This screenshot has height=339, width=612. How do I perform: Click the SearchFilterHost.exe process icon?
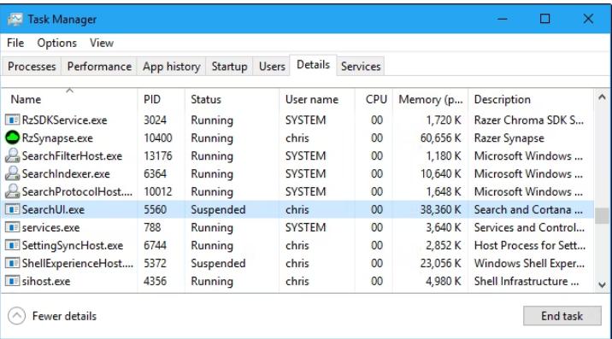click(12, 155)
